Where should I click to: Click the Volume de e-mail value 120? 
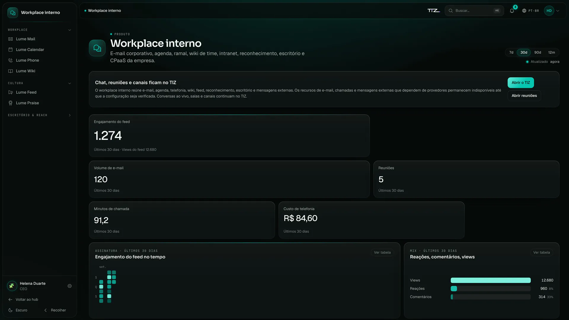100,180
